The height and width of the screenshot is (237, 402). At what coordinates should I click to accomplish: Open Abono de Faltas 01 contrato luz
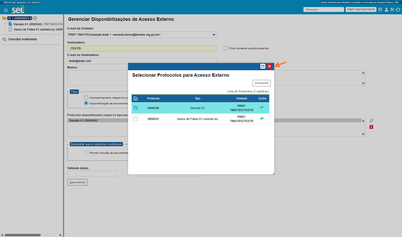tap(38, 29)
